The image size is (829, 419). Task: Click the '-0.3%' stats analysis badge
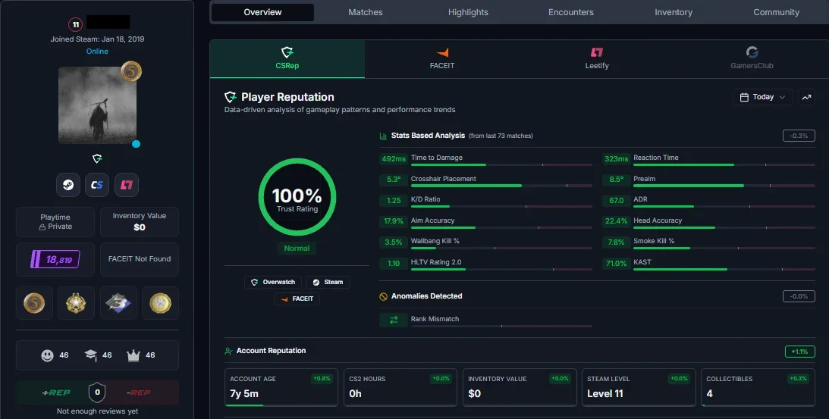coord(799,136)
